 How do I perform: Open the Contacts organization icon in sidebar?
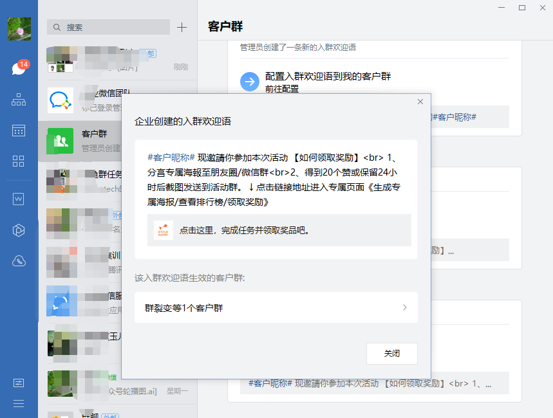pyautogui.click(x=19, y=100)
